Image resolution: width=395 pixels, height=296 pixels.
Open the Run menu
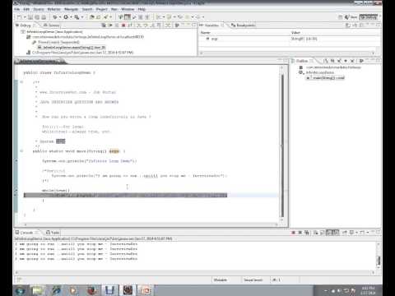tap(114, 9)
